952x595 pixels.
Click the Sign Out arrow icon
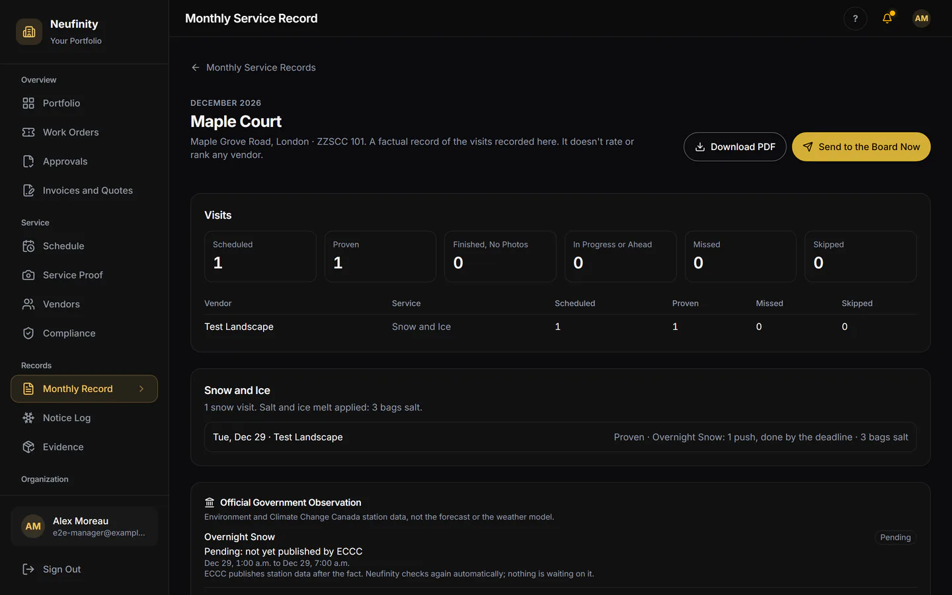(28, 569)
